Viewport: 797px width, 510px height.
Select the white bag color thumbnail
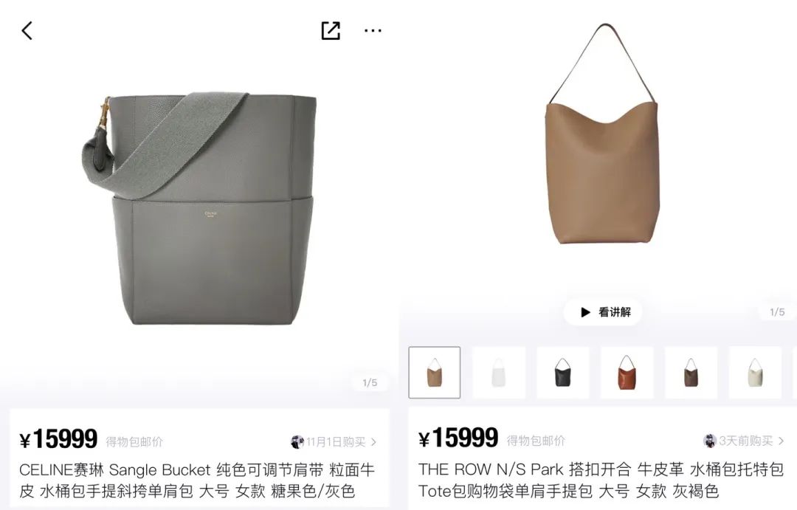click(x=499, y=373)
